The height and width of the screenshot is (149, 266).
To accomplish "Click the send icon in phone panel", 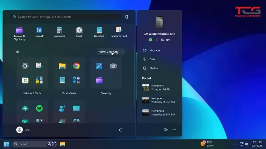I will (166, 130).
